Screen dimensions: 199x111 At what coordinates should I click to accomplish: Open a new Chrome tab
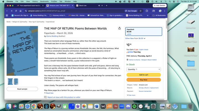point(106,5)
